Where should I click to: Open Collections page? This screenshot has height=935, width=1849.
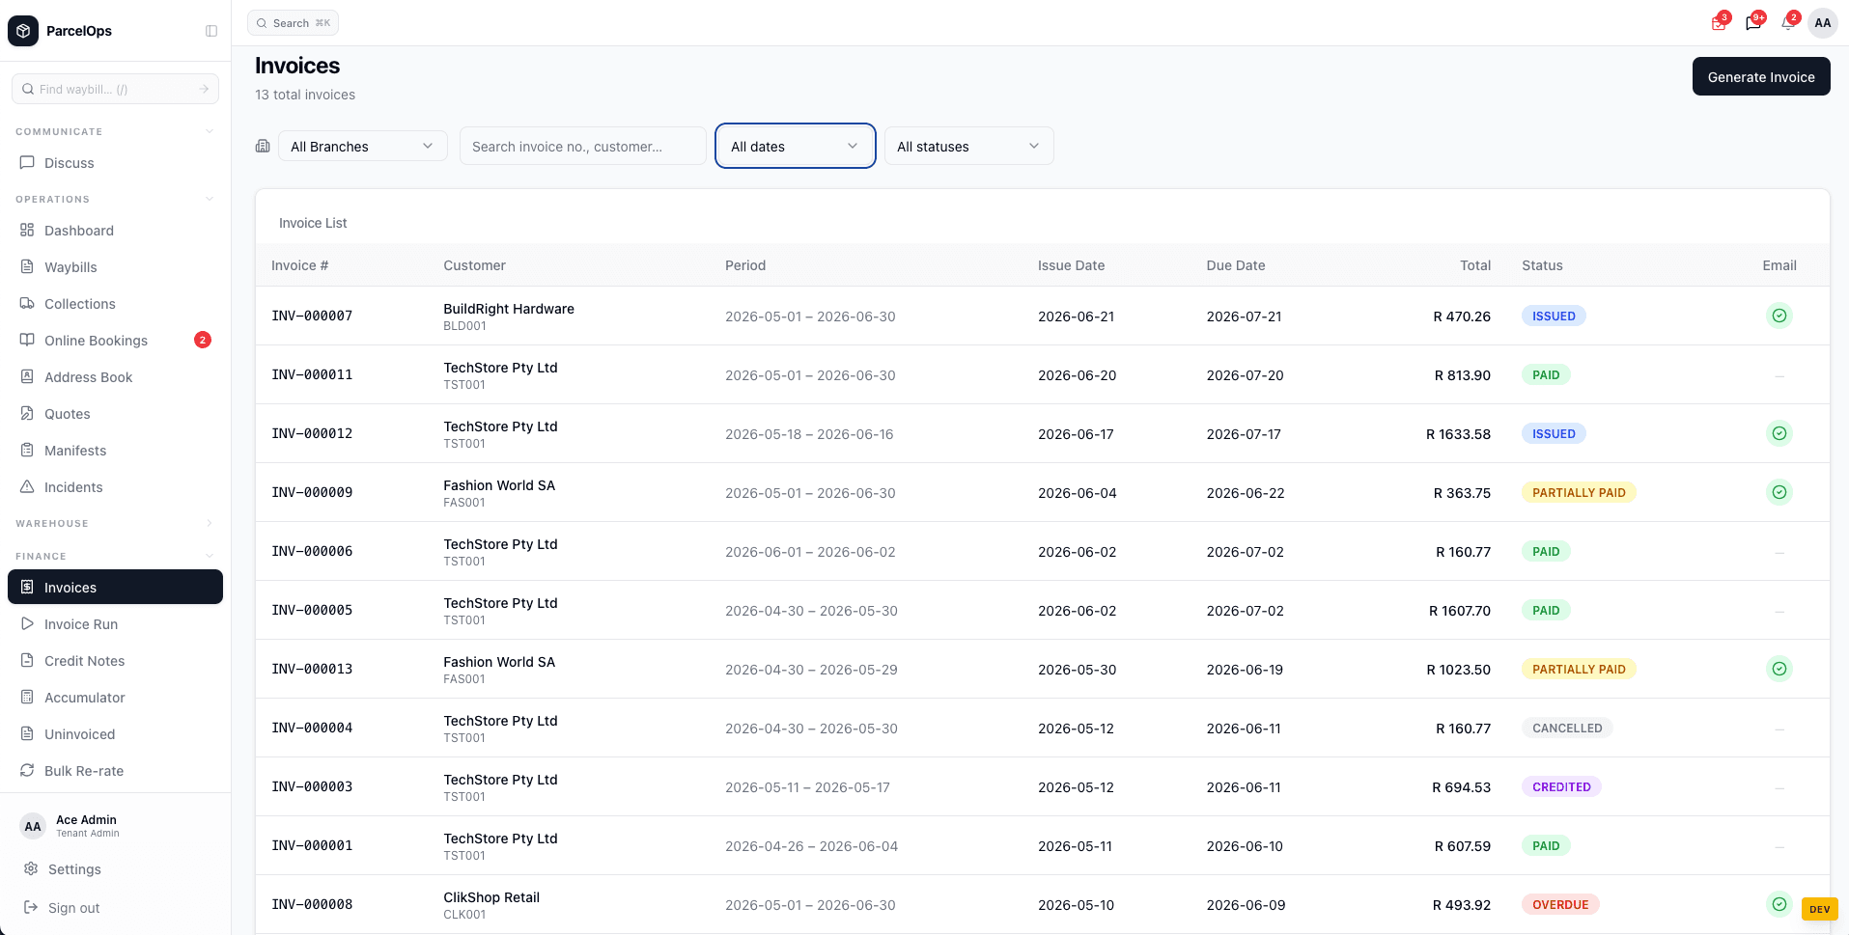pyautogui.click(x=115, y=304)
